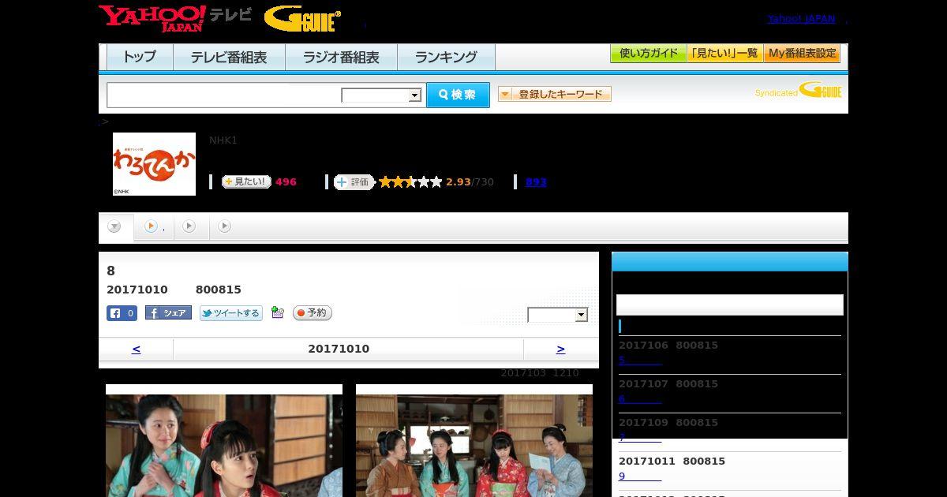Viewport: 947px width, 497px height.
Task: Click the 20171011 800815 sidebar entry
Action: [x=672, y=461]
